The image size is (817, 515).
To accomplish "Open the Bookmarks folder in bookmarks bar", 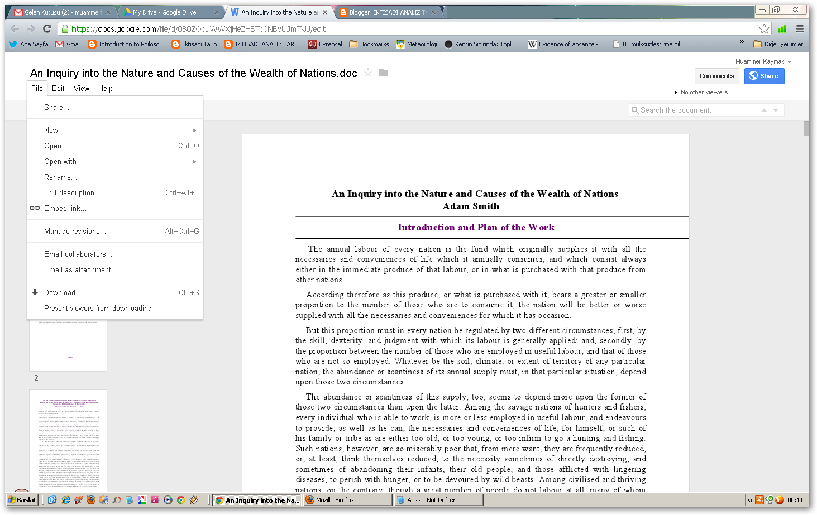I will coord(369,44).
